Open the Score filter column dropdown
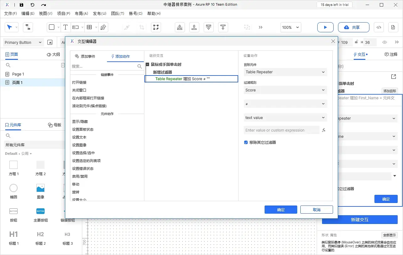Screen dimensions: 403x255 click(285, 90)
